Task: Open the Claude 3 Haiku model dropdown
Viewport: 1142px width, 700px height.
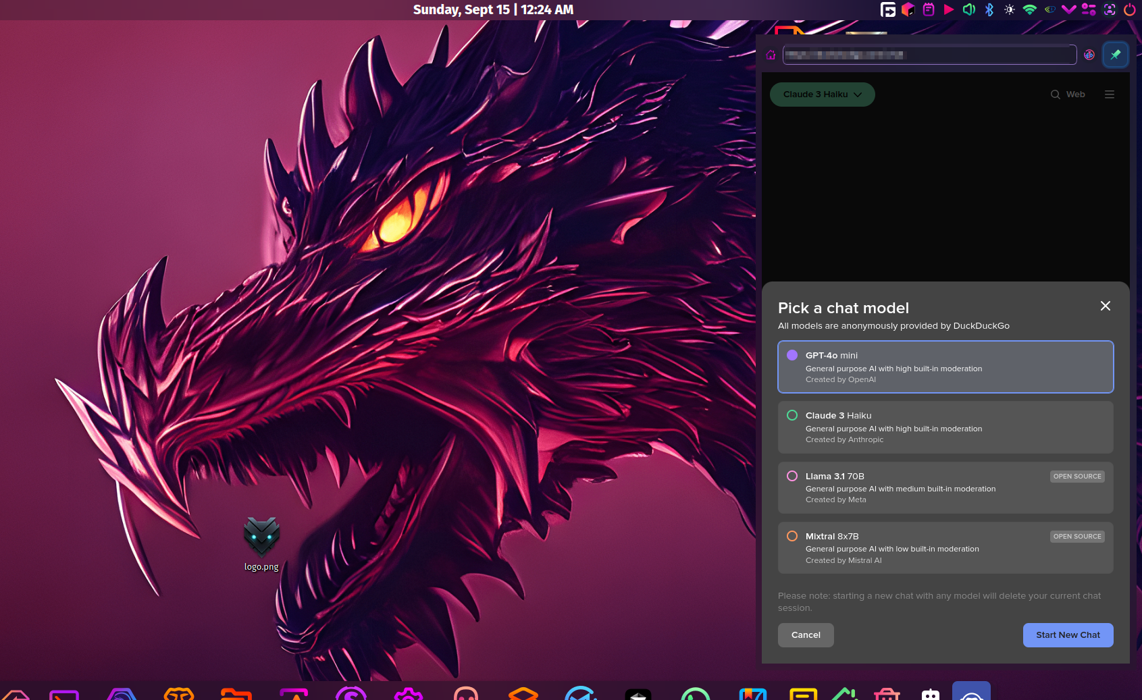Action: click(x=822, y=95)
